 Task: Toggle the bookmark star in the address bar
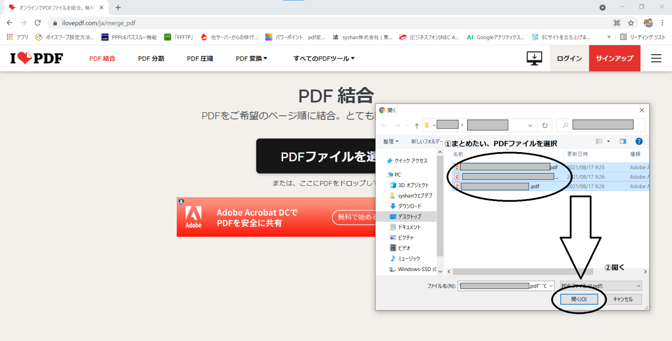coord(630,23)
